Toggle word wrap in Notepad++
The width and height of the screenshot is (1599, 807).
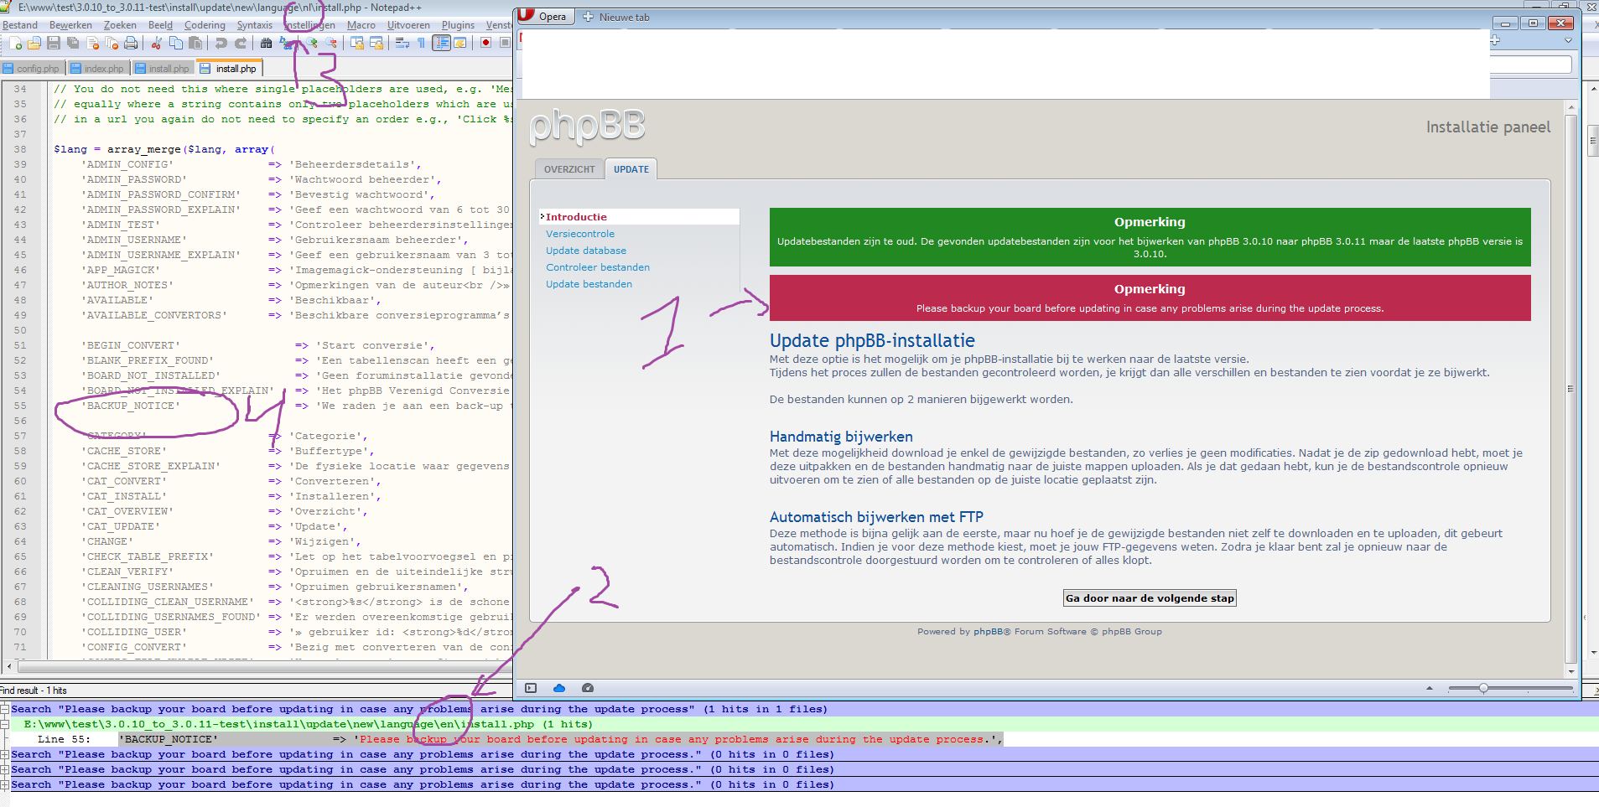coord(402,43)
